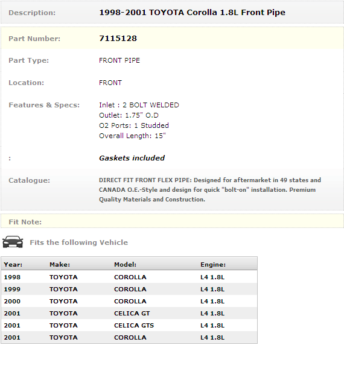Click the Make: column header
This screenshot has height=380, width=344.
click(x=60, y=264)
